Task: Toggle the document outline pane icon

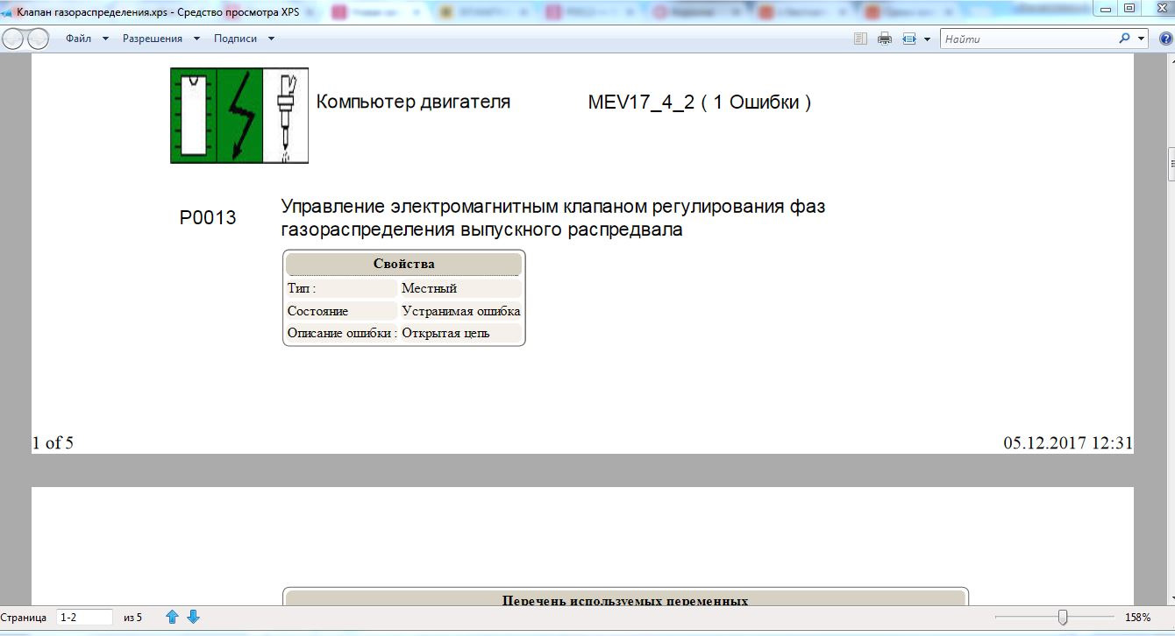Action: pos(860,39)
